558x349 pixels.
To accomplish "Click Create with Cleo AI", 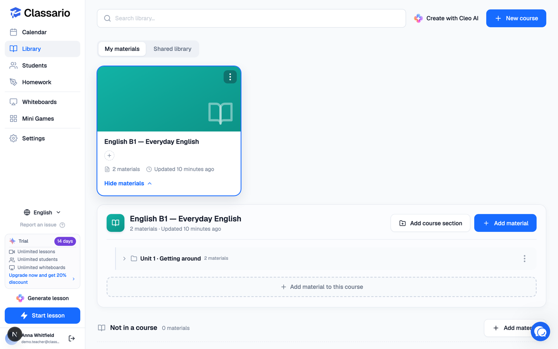I will (x=446, y=18).
